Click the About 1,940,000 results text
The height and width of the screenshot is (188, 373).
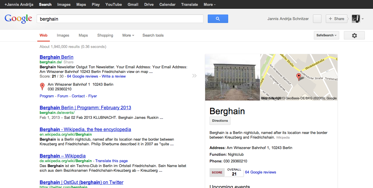(x=73, y=47)
